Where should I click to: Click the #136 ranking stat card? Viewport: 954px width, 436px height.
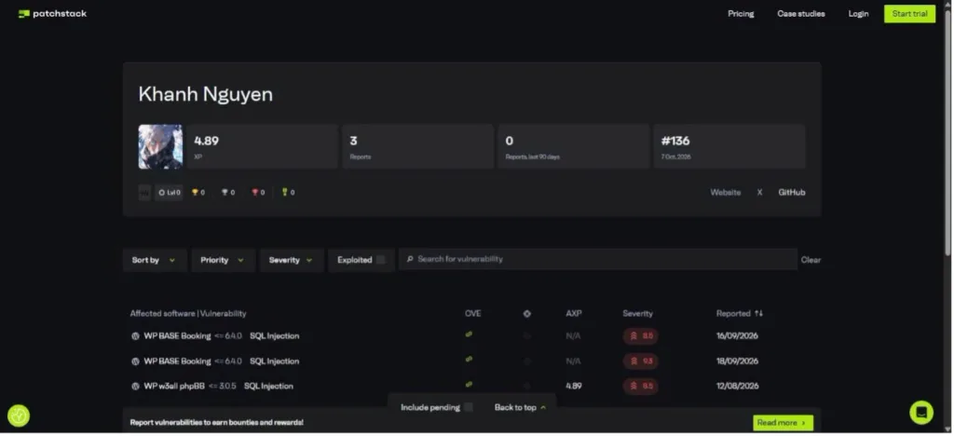(729, 146)
